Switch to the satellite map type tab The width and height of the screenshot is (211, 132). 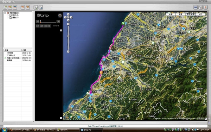tap(181, 14)
